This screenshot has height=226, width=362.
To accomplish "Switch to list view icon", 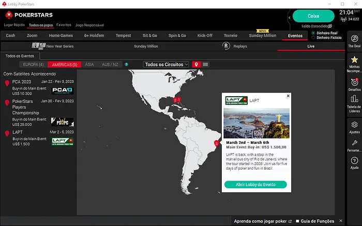I will pyautogui.click(x=205, y=65).
